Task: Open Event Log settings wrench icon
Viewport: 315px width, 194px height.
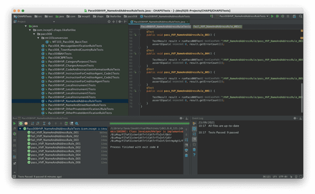Action: pyautogui.click(x=194, y=123)
